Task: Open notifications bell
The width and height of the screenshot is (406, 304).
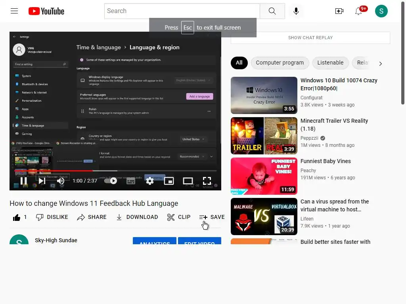Action: [x=359, y=11]
